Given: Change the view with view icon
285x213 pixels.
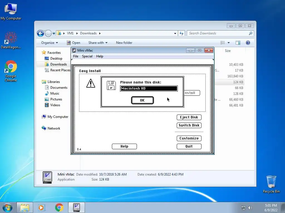Looking at the screenshot, I should (x=222, y=43).
